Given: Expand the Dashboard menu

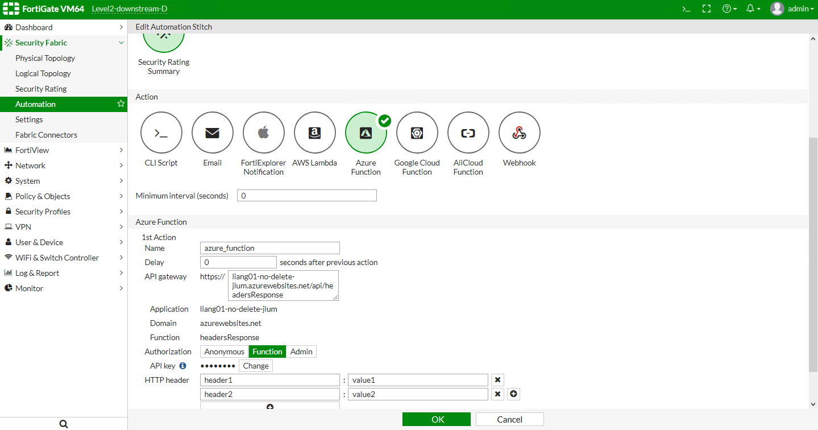Looking at the screenshot, I should click(64, 27).
